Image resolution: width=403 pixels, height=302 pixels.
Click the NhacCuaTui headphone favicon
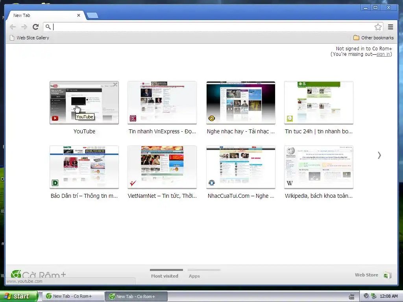[211, 183]
